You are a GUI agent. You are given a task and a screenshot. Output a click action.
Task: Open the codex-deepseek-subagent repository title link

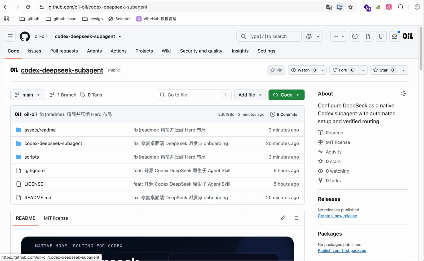[x=62, y=70]
